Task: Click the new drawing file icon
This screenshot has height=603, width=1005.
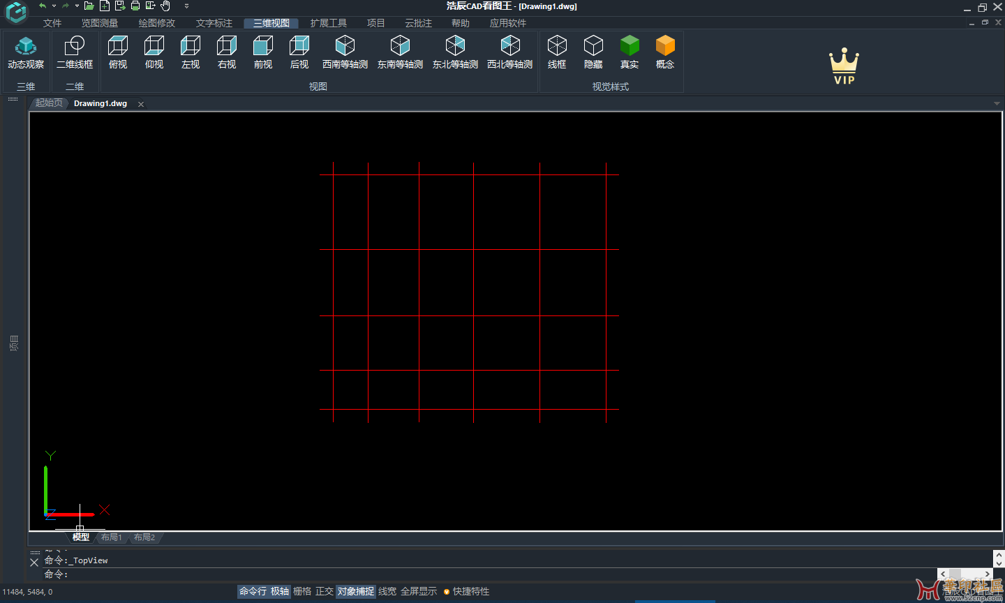Action: click(105, 6)
